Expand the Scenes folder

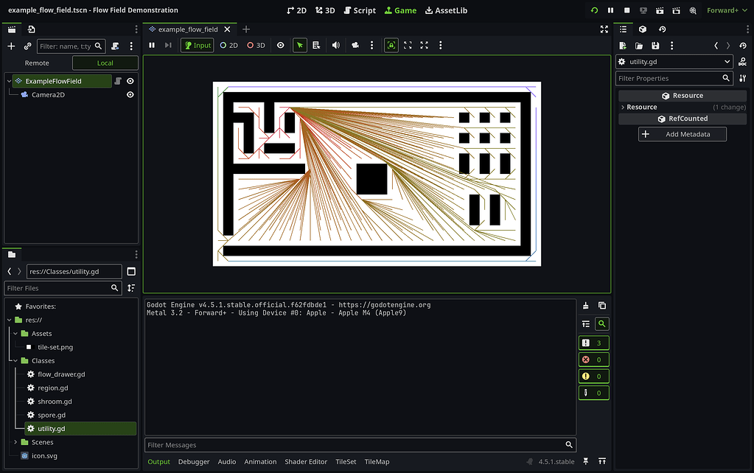pyautogui.click(x=15, y=442)
